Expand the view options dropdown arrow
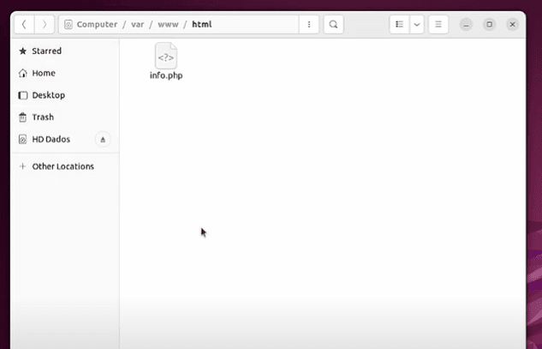 pos(417,25)
